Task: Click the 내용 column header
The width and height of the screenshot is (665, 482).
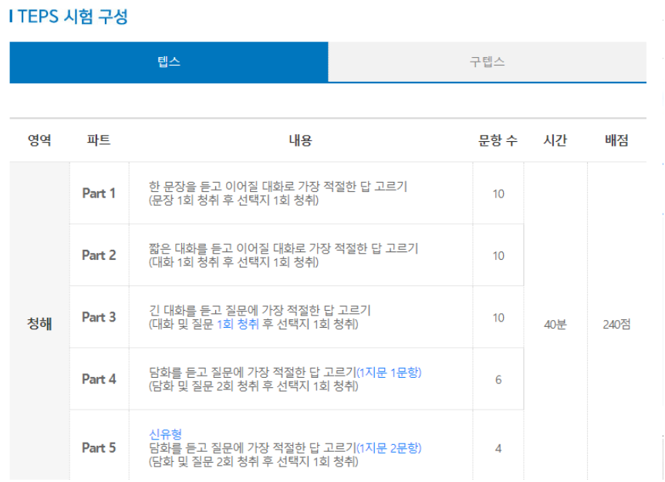Action: pyautogui.click(x=300, y=140)
